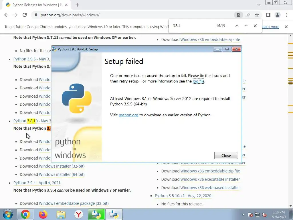Viewport: 293px width, 220px height.
Task: Open the Windows Start menu
Action: 7,214
